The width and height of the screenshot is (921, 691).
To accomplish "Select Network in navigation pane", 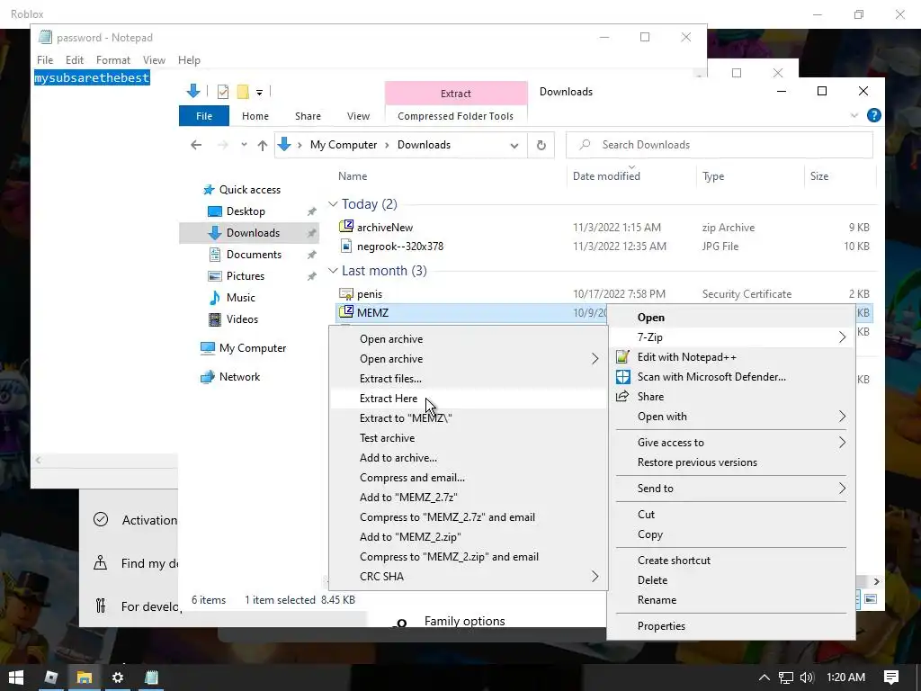I will [x=239, y=377].
